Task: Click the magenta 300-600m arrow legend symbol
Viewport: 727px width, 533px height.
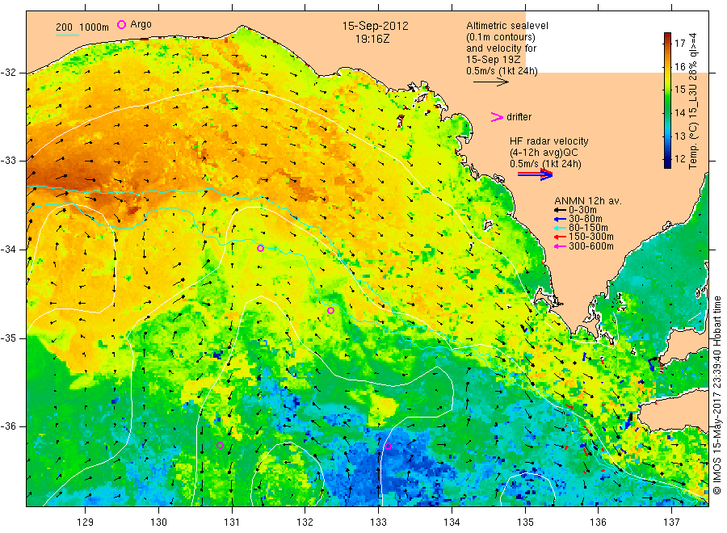Action: 560,246
